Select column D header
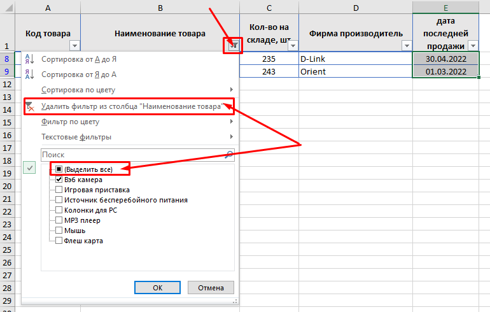The width and height of the screenshot is (490, 312). pos(356,8)
